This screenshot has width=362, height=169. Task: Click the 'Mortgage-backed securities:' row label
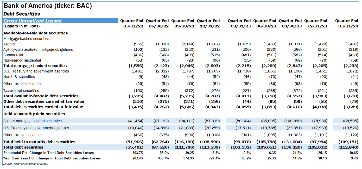(x=27, y=39)
